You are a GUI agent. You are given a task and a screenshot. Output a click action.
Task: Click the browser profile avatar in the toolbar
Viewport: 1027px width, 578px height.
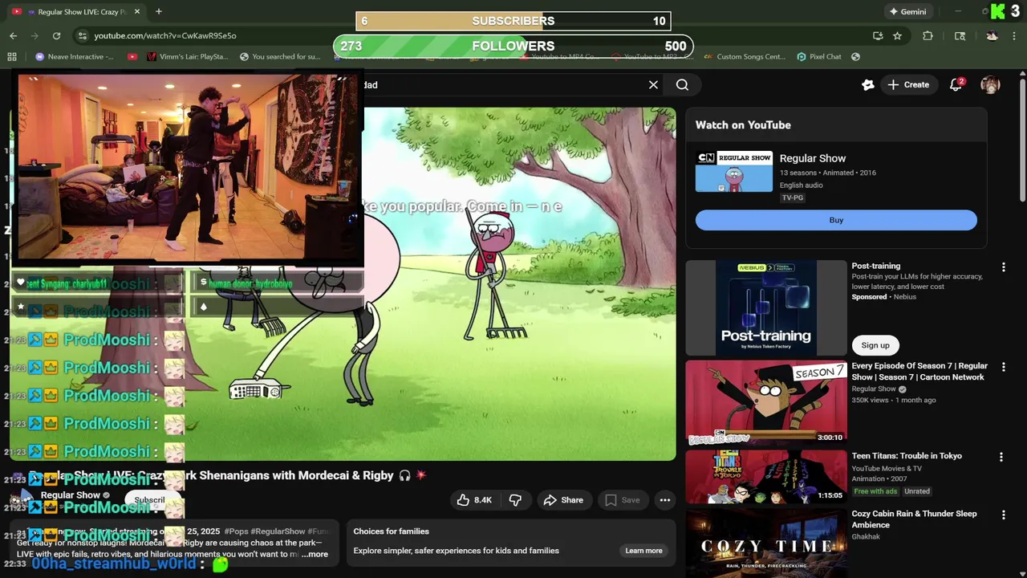click(x=992, y=35)
